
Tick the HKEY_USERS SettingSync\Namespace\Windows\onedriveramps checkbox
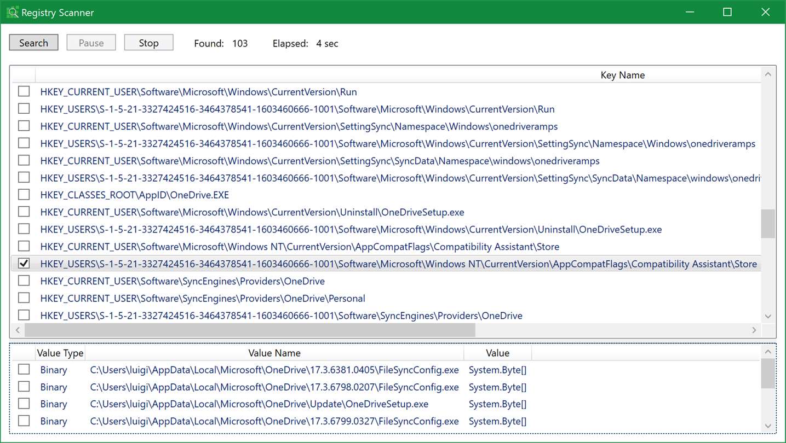point(24,143)
